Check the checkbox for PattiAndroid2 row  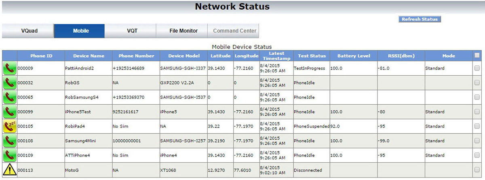[477, 68]
